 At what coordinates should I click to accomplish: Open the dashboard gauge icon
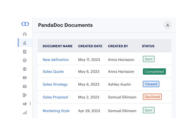tap(25, 34)
